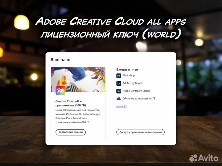Select the 'Входит в план' heading
Screen dimensions: 222x166
(x=127, y=69)
